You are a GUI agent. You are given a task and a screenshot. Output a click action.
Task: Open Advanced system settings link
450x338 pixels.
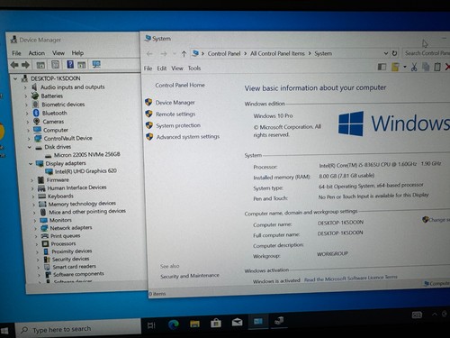(x=188, y=137)
